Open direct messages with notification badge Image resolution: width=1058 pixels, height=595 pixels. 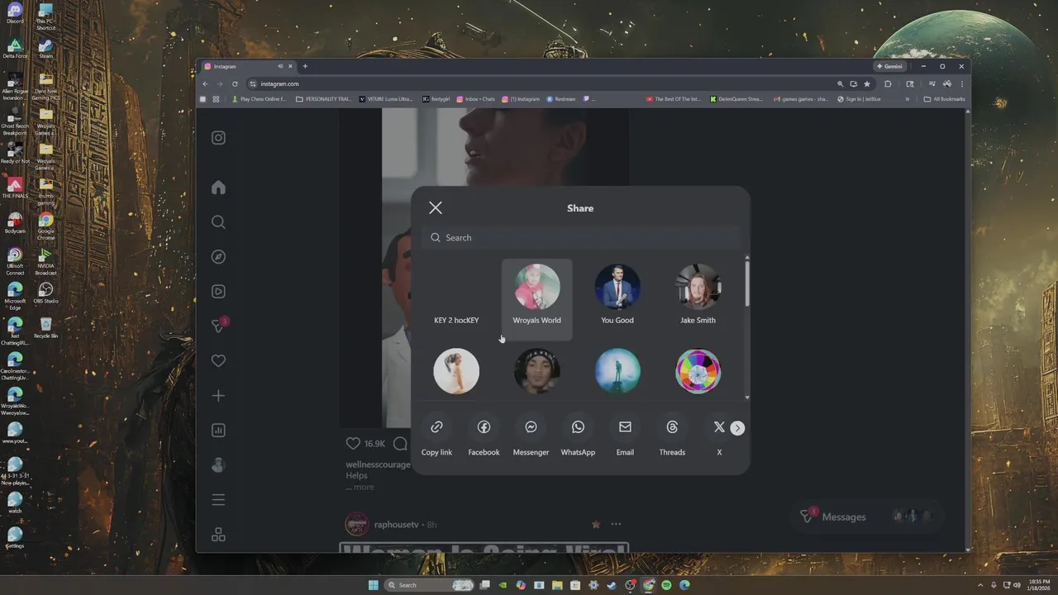tap(219, 326)
